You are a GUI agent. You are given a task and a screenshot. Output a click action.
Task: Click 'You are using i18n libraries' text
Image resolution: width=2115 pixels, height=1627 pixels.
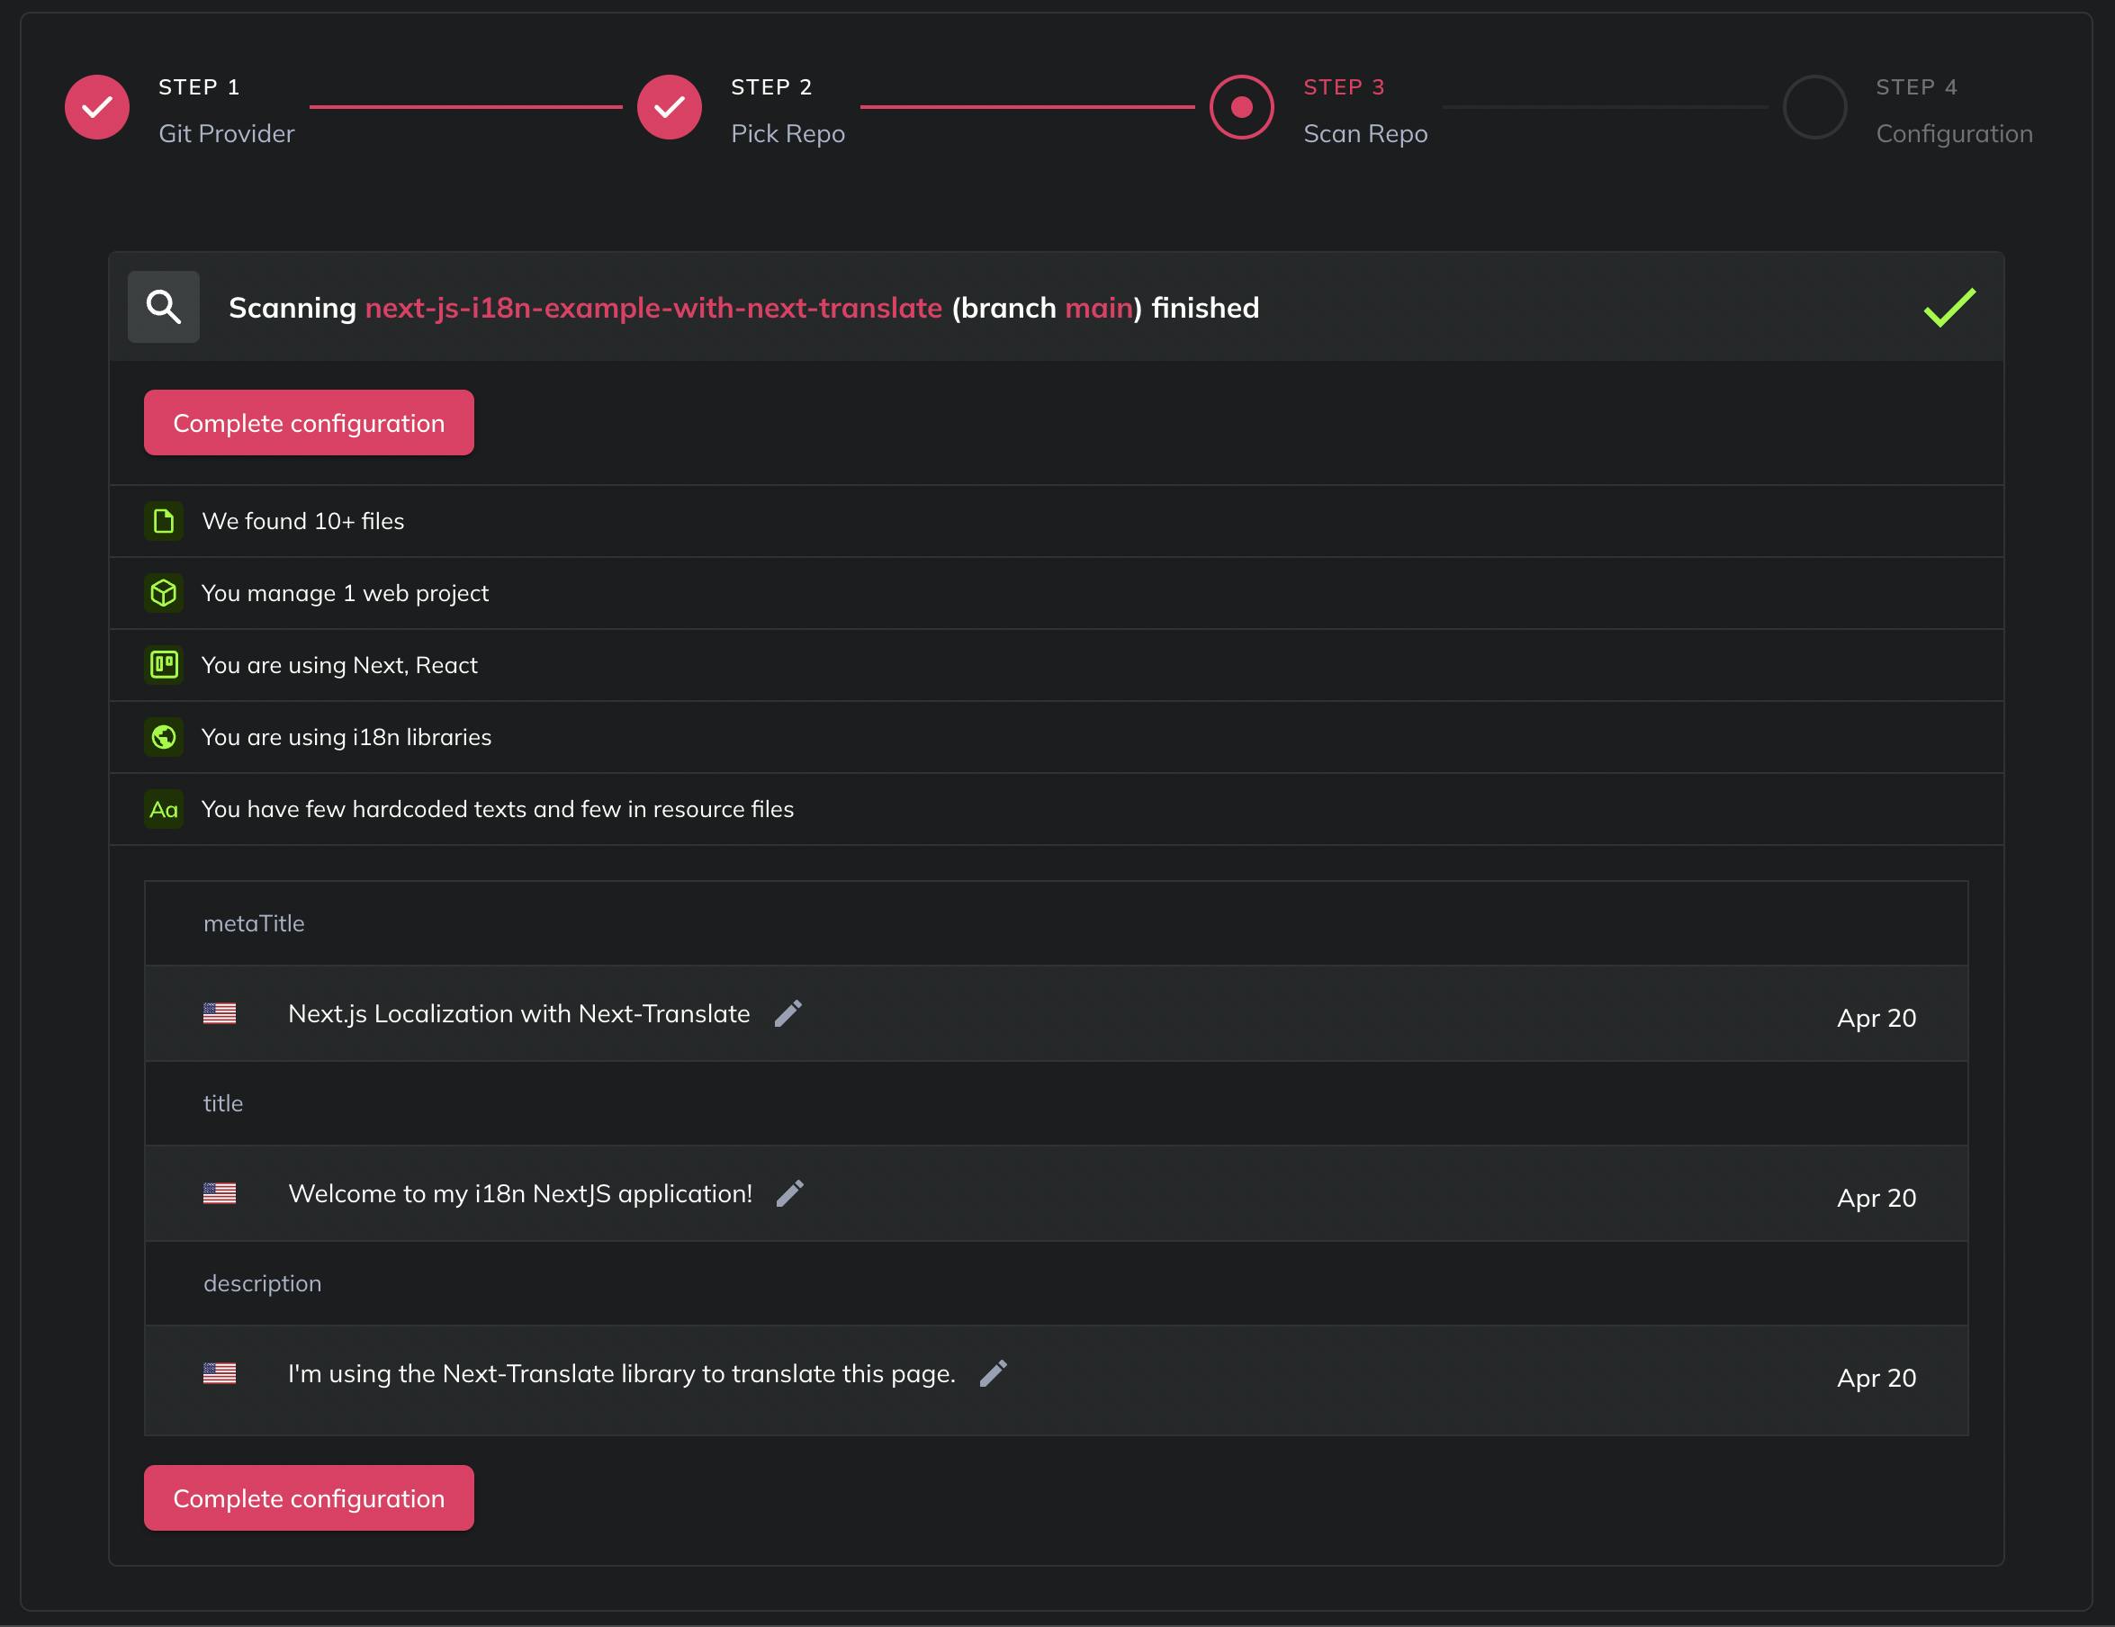tap(346, 737)
